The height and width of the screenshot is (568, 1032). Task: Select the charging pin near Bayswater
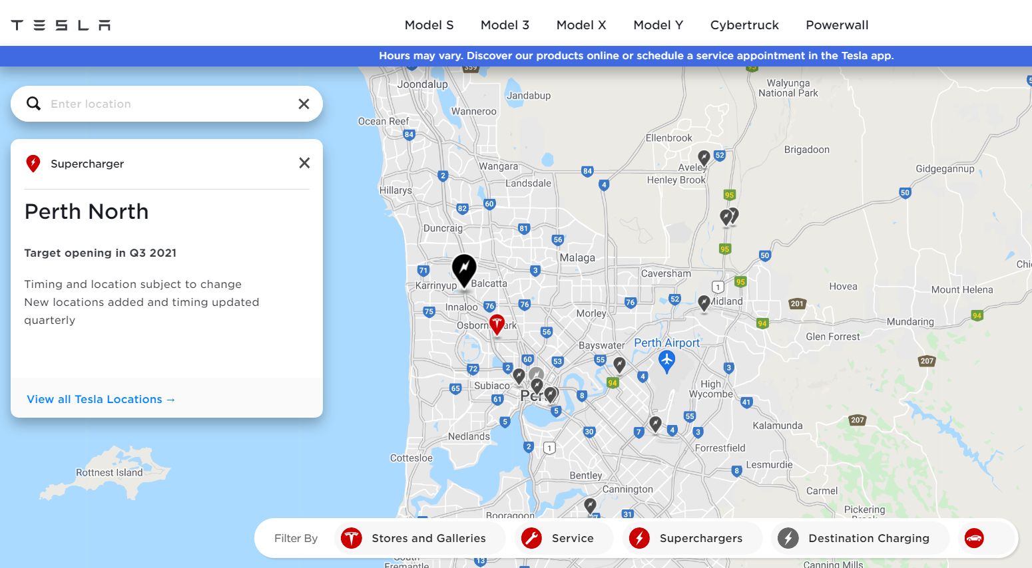[x=619, y=365]
